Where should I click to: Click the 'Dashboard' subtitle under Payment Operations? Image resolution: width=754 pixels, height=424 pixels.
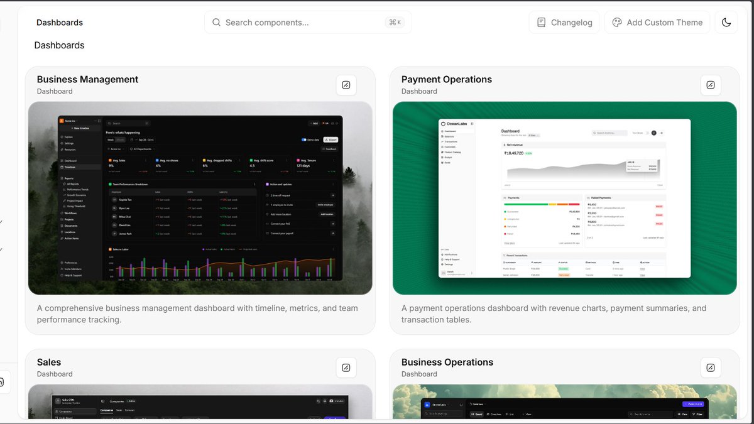click(419, 91)
